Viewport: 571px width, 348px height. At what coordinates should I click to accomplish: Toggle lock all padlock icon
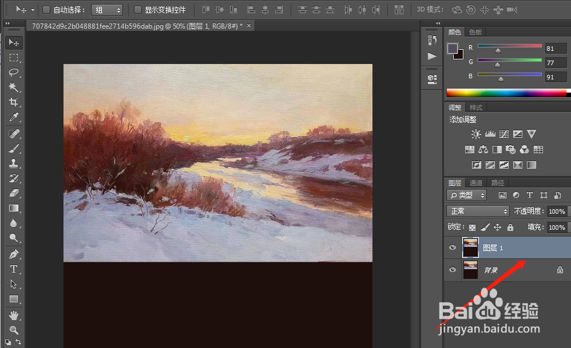[510, 227]
